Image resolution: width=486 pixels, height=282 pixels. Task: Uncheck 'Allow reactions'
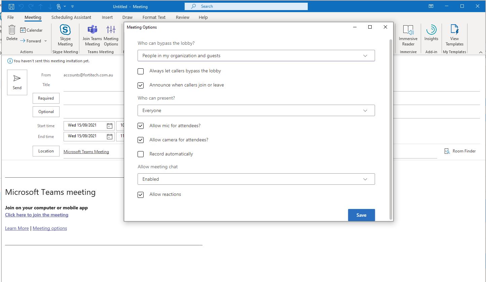(x=141, y=195)
